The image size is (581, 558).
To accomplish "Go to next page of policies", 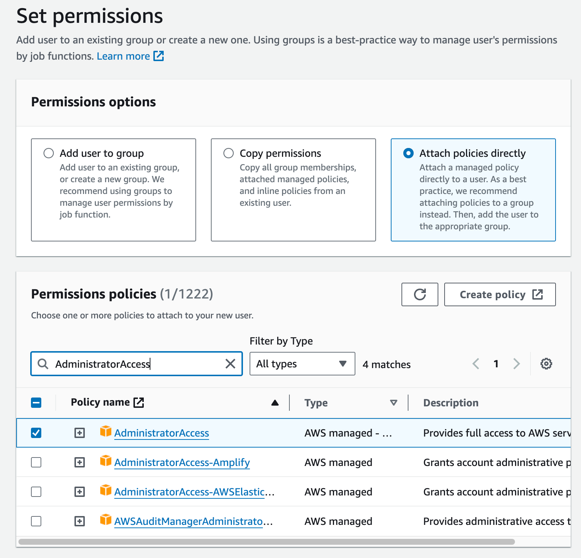I will click(516, 364).
